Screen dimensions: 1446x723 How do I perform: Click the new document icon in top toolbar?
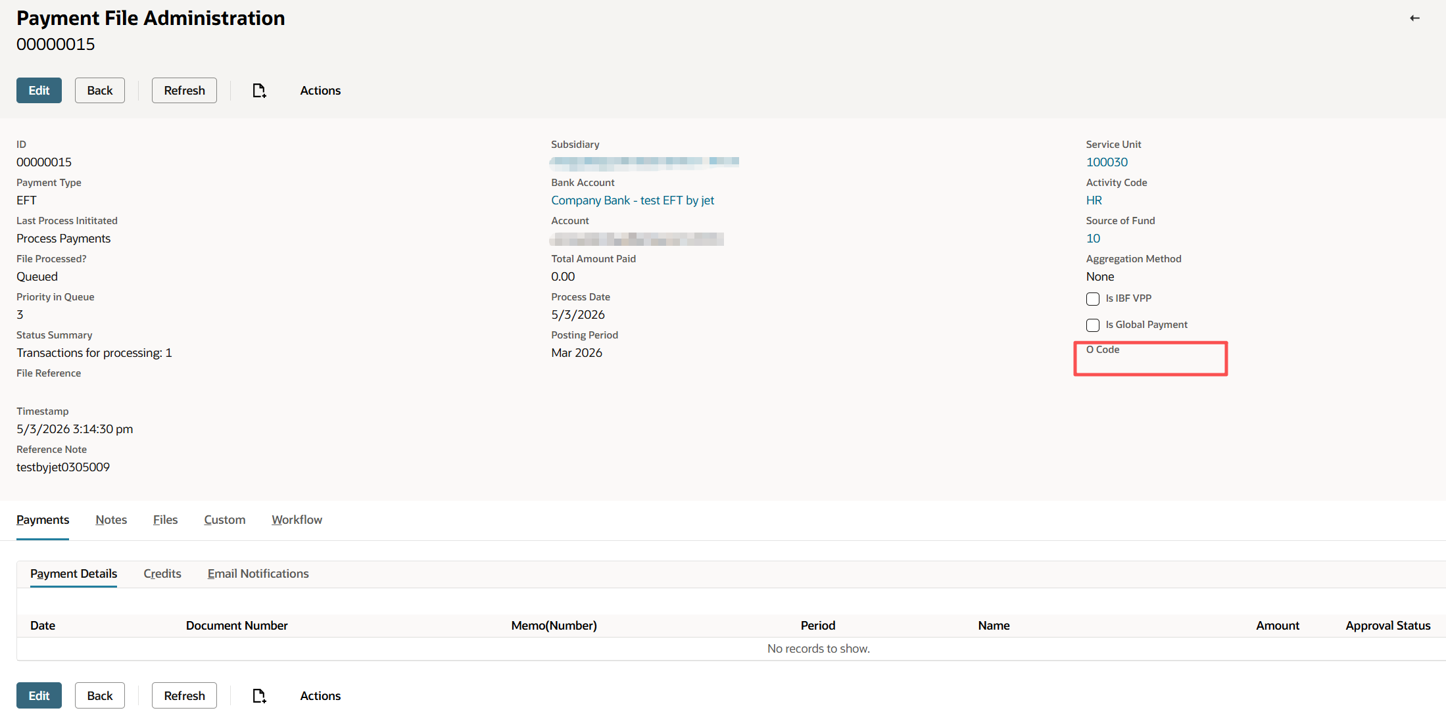(259, 91)
